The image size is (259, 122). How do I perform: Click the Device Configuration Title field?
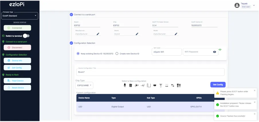click(150, 72)
